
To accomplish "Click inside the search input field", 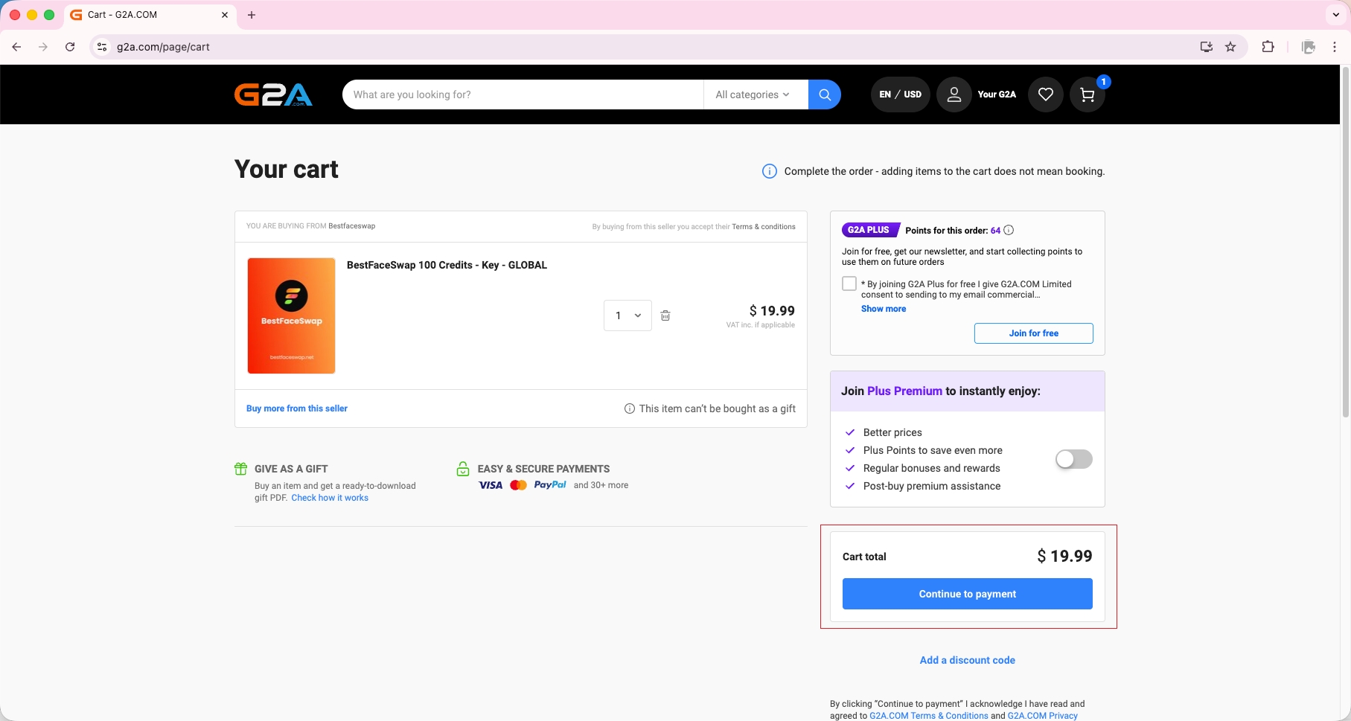I will coord(521,94).
